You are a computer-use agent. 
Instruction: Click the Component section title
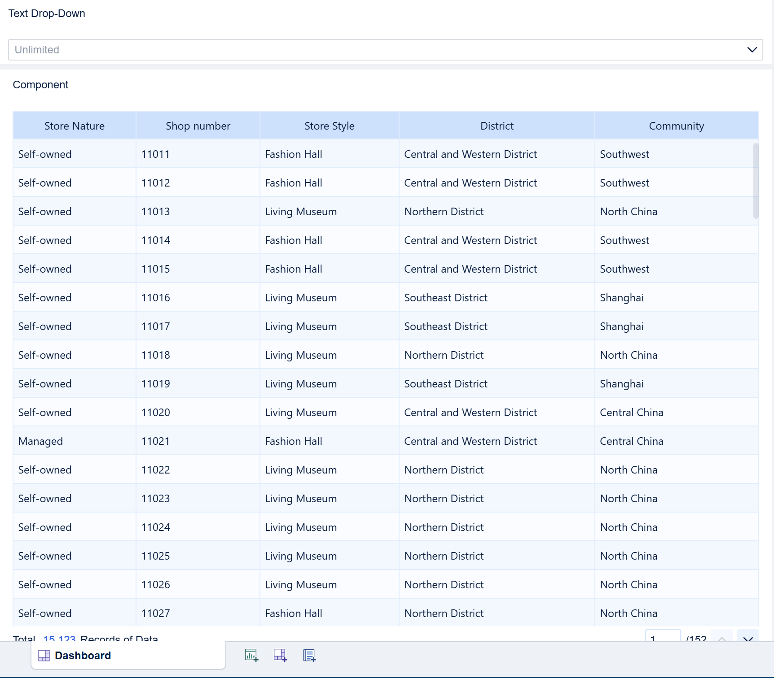coord(40,84)
